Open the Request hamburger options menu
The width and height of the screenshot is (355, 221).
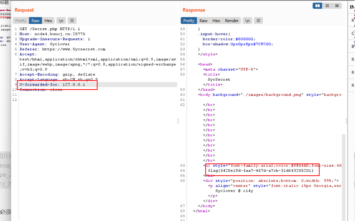(x=72, y=21)
